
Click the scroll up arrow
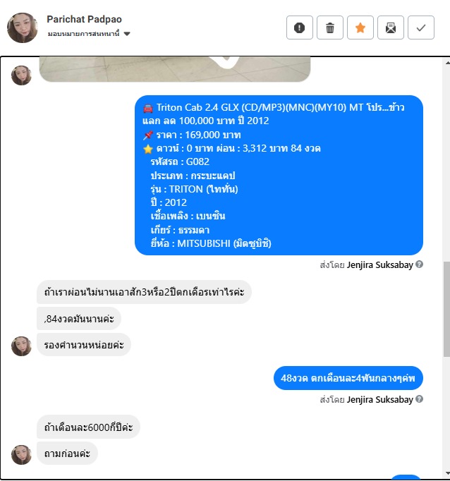click(x=447, y=63)
